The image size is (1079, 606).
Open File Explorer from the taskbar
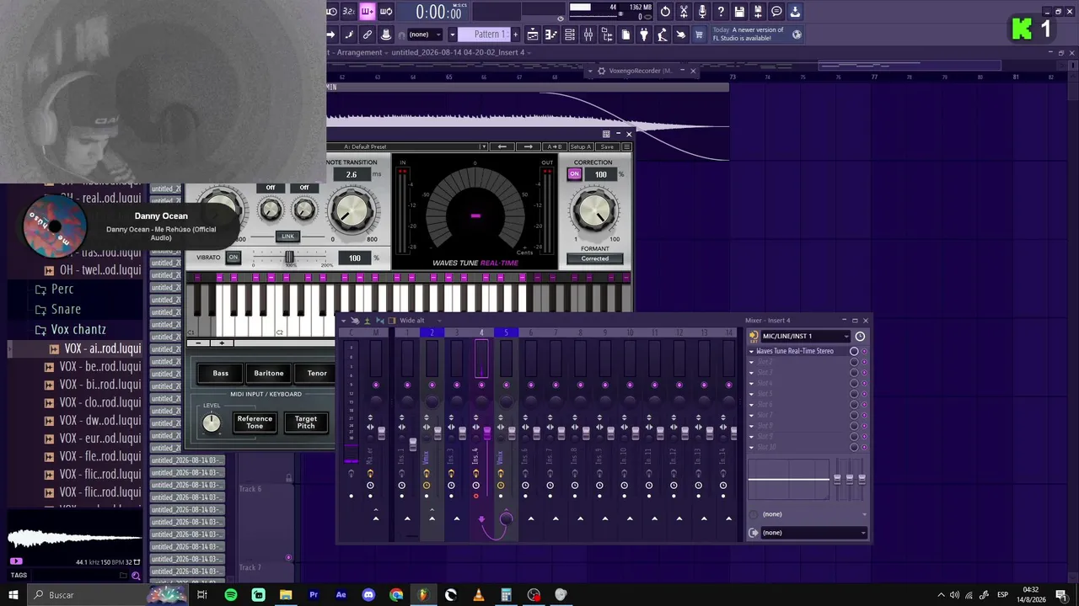(286, 595)
